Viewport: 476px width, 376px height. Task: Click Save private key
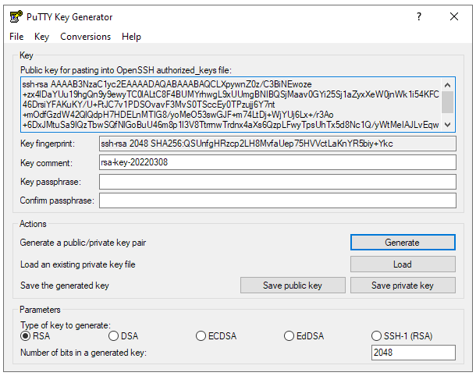pyautogui.click(x=403, y=285)
